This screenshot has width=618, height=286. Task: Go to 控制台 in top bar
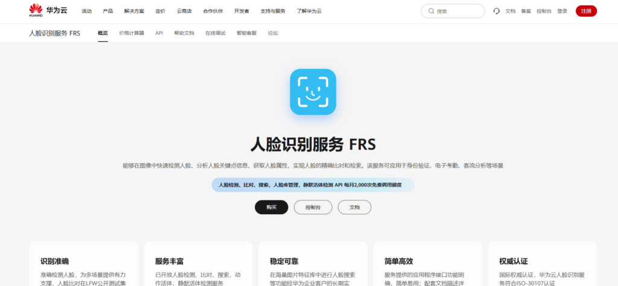click(x=544, y=11)
